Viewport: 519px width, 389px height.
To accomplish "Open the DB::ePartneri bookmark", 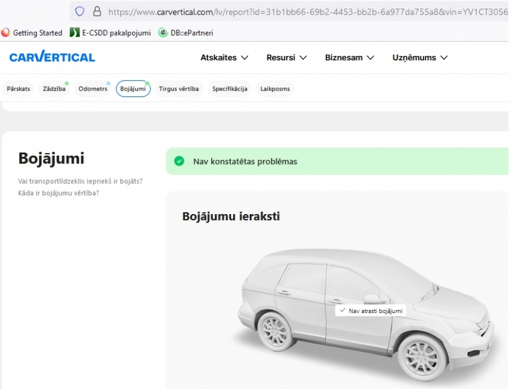I will point(186,33).
